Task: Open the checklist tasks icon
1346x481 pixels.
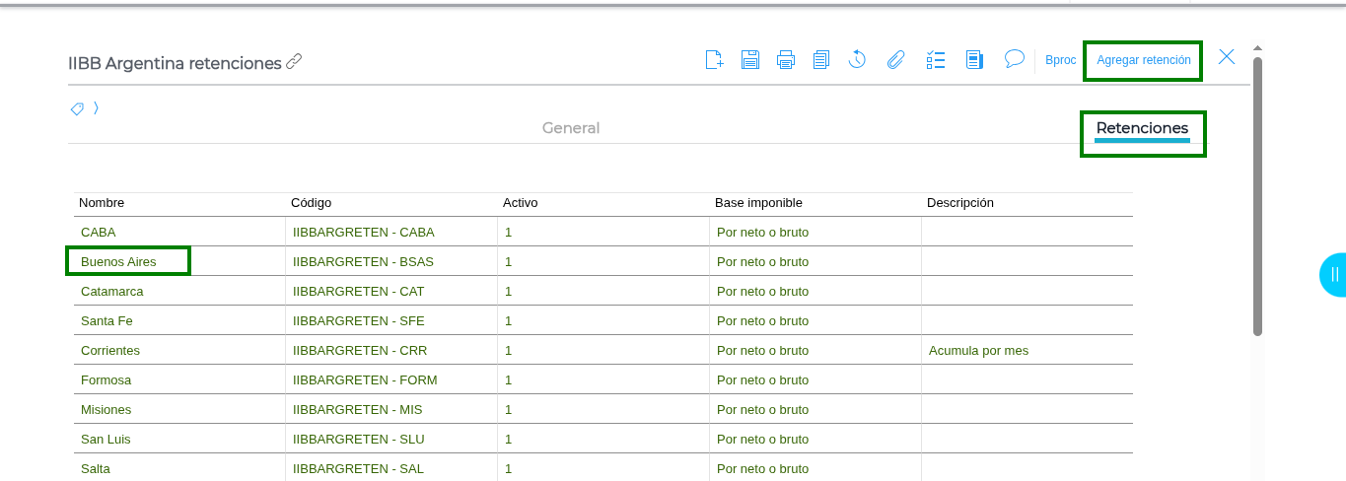Action: [936, 60]
